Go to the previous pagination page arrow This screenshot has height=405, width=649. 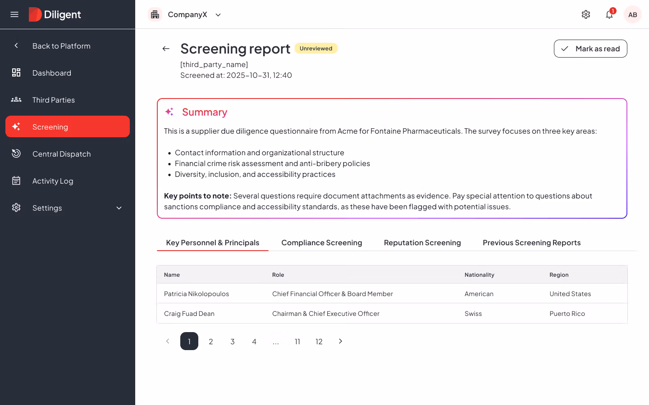pos(168,341)
